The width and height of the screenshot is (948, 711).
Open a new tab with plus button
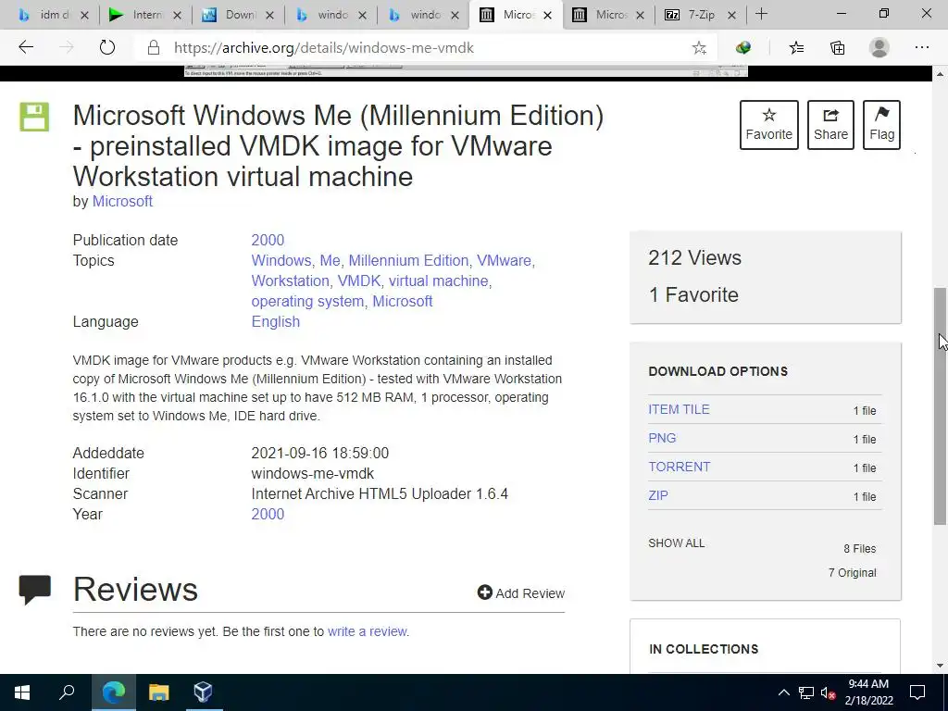tap(761, 14)
